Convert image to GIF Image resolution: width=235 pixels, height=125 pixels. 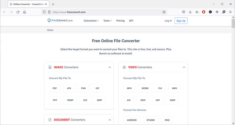coord(98,88)
